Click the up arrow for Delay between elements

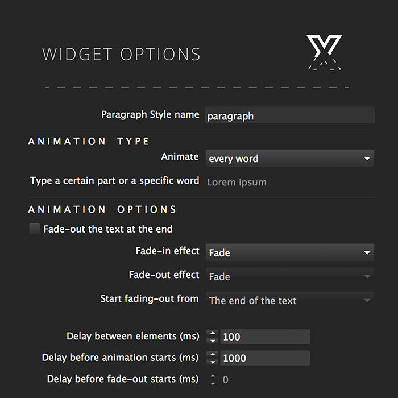coord(213,333)
